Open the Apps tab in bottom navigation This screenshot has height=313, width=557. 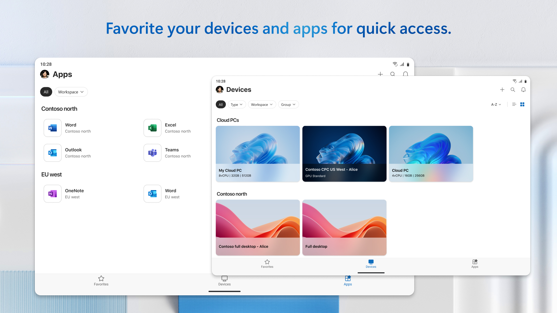(475, 264)
